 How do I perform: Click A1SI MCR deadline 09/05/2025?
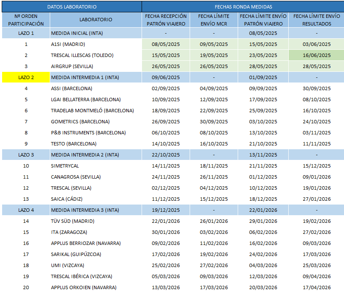214,44
